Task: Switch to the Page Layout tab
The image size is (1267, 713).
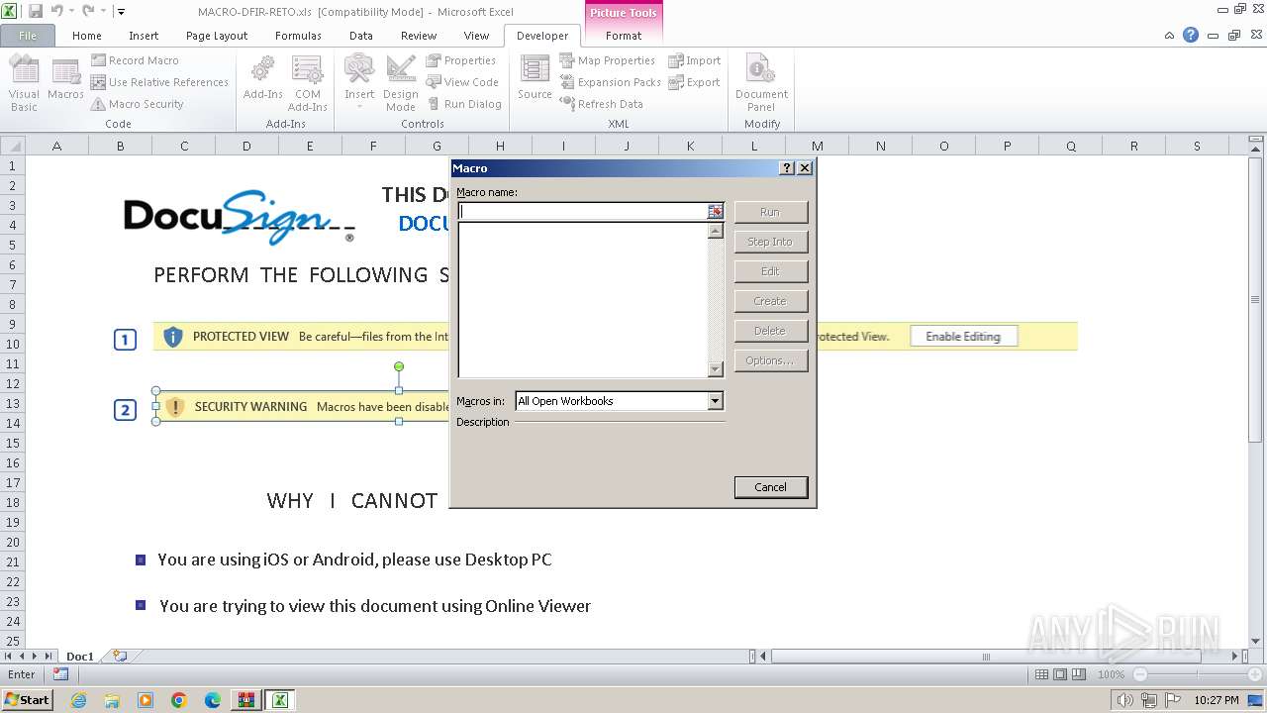Action: pos(217,36)
